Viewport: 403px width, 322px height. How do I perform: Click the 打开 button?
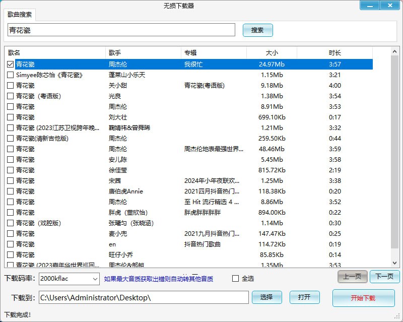tap(304, 297)
